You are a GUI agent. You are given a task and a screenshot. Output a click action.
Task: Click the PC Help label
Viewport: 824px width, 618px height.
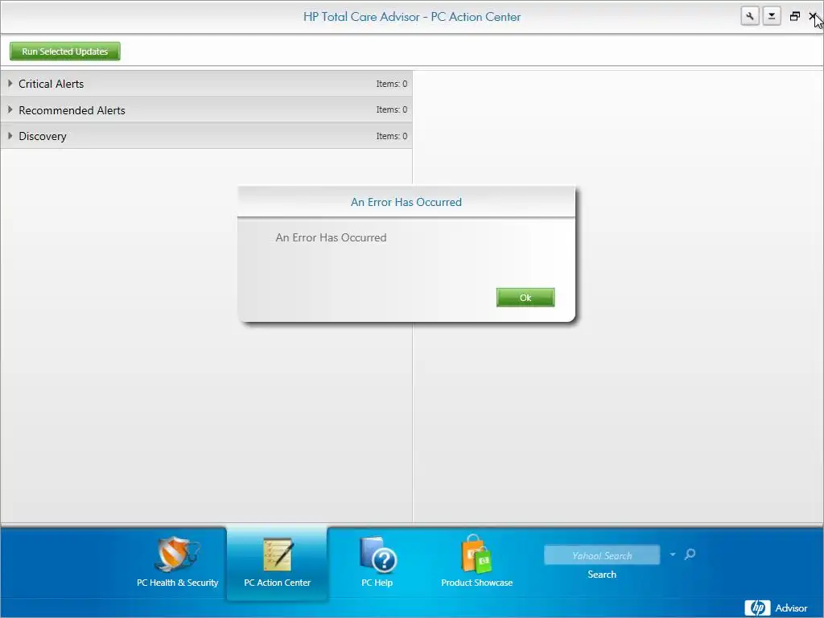(377, 583)
